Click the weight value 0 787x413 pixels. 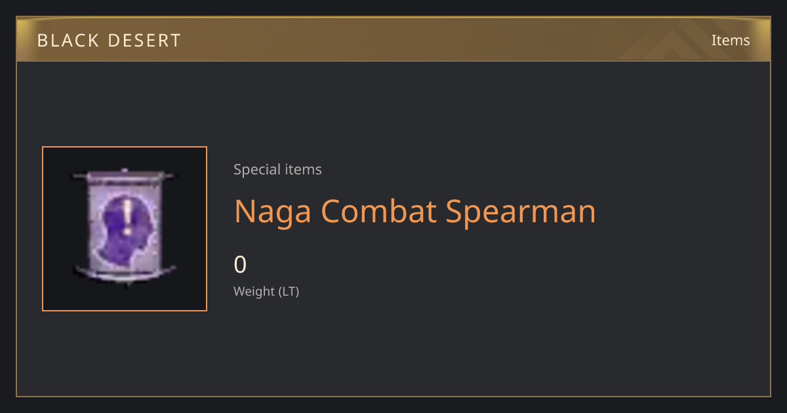click(240, 265)
